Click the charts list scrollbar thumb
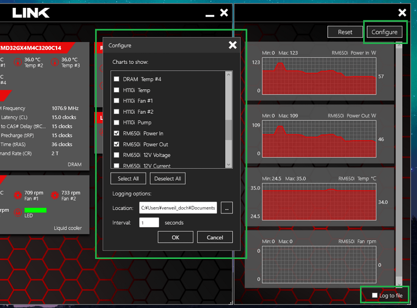This screenshot has height=308, width=417. coord(228,130)
